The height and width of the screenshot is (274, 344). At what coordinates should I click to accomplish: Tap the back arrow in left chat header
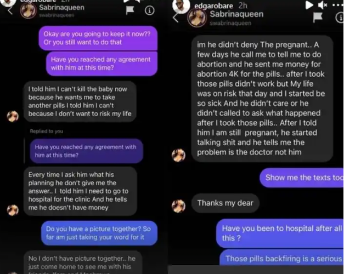10,10
